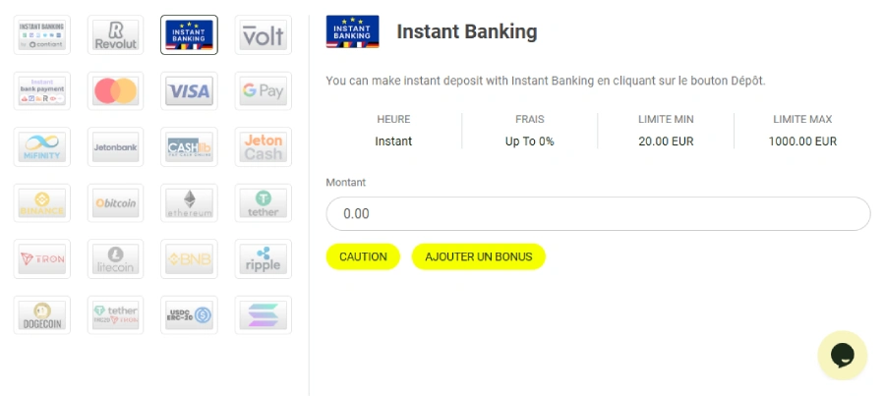Choose ethereum deposit option

pos(189,203)
